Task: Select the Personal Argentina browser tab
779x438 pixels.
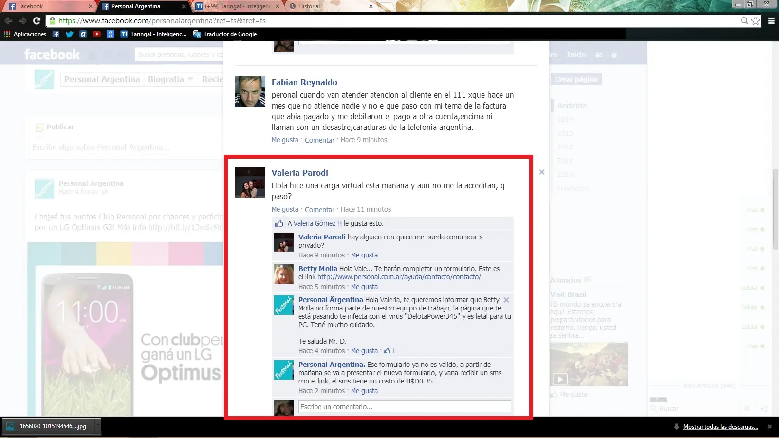Action: click(144, 6)
